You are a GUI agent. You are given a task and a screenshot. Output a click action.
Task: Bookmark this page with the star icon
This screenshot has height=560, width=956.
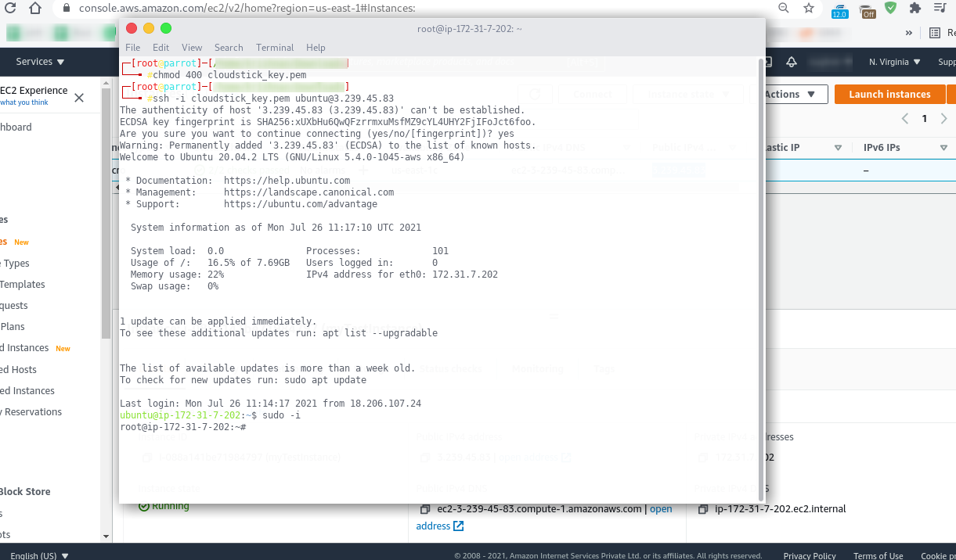click(809, 9)
